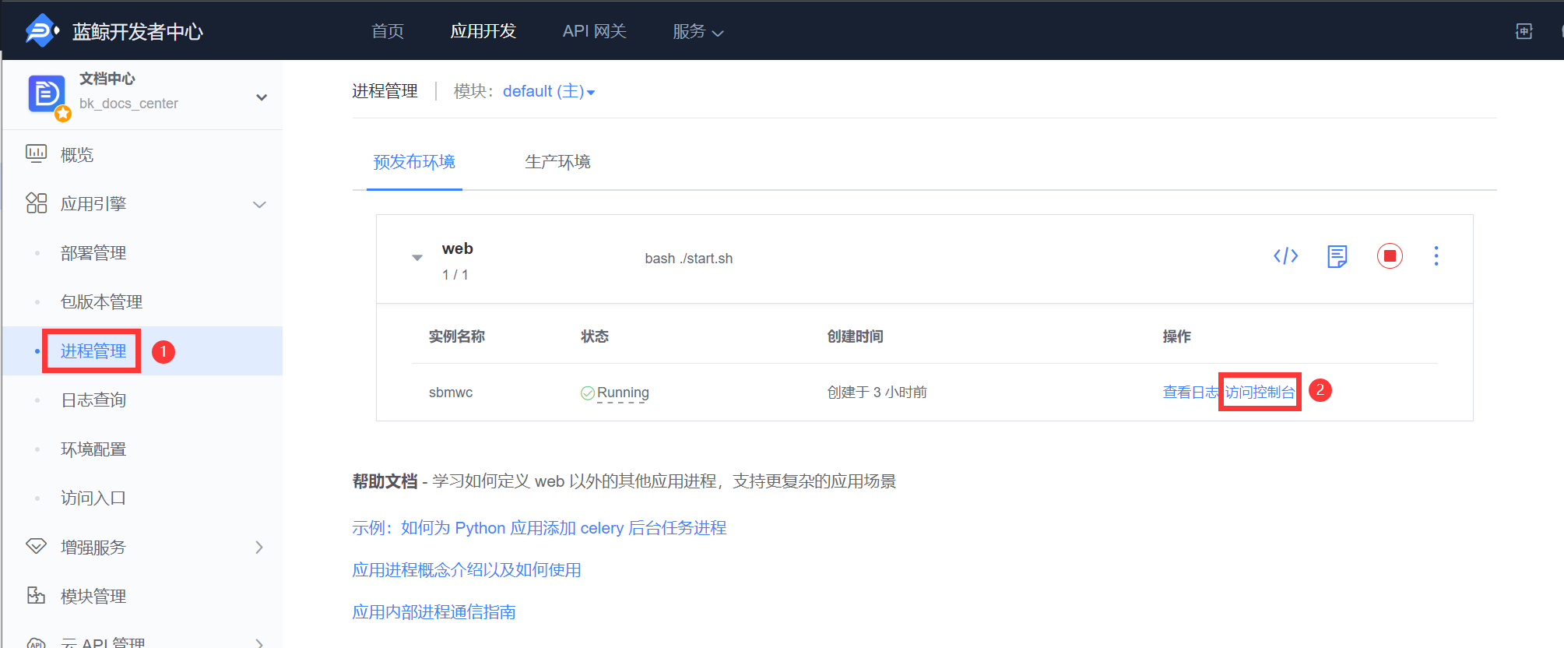Screen dimensions: 1564x648
Task: Go to 首页 in top navigation
Action: coord(388,31)
